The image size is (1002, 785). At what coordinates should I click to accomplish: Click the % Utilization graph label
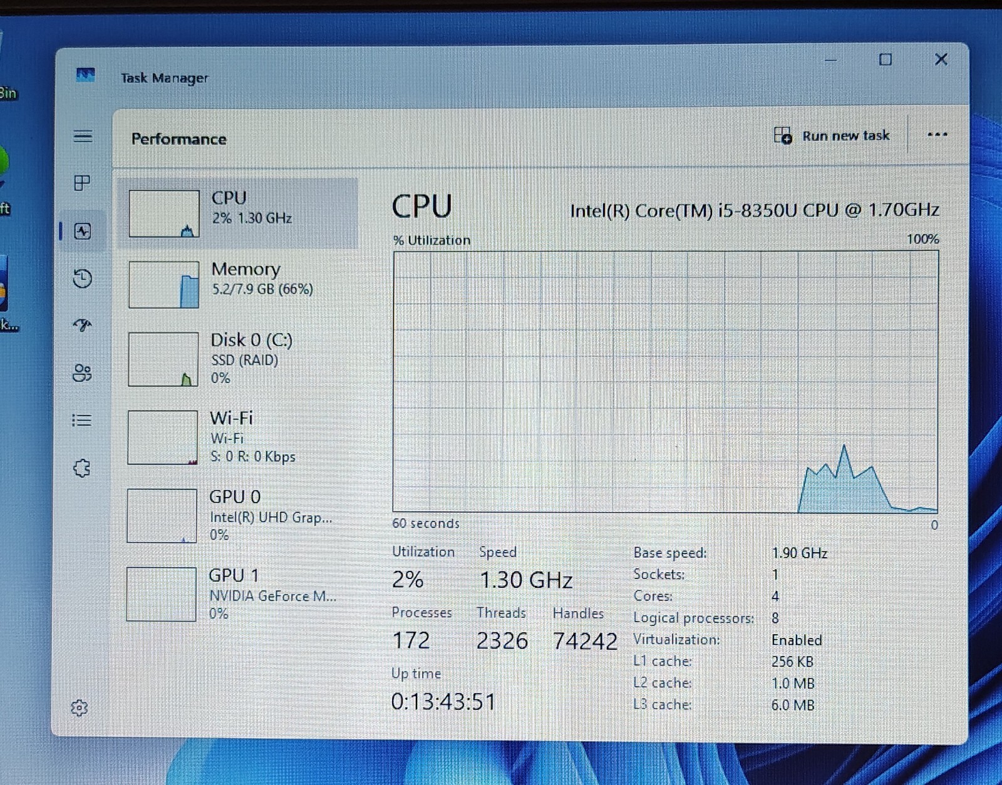(431, 240)
